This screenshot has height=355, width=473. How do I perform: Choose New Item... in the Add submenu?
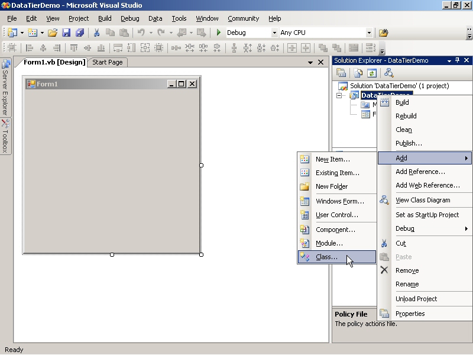click(336, 159)
